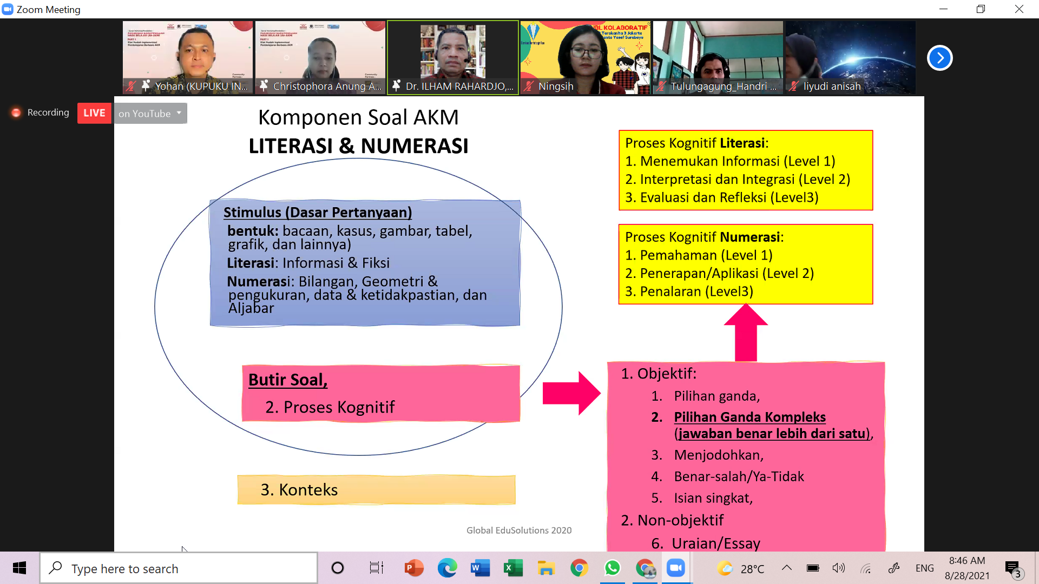
Task: Click the muted mic icon on Yohan's tile
Action: (x=131, y=86)
